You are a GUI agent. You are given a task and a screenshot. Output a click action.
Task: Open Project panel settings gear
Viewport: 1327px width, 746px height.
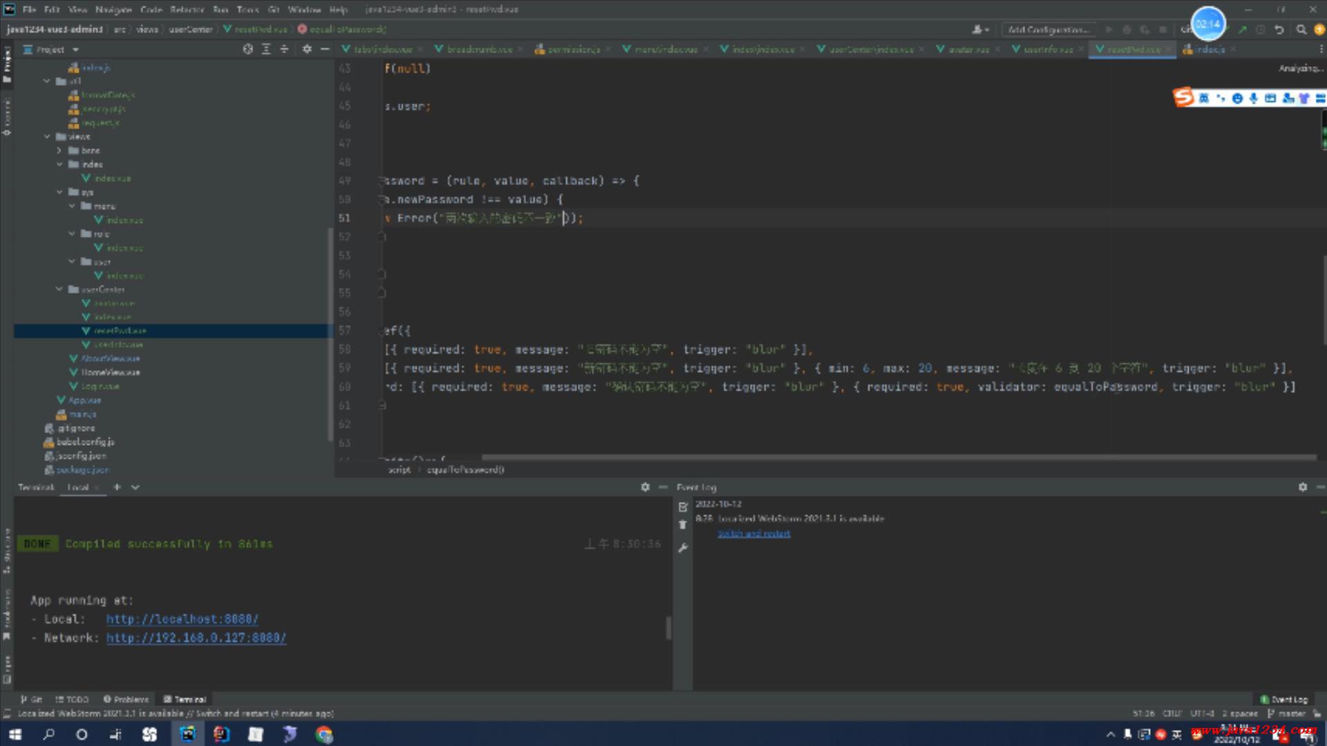[x=307, y=49]
